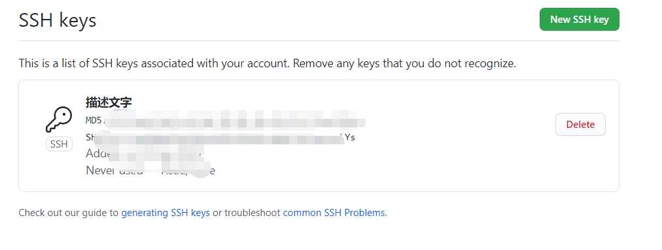The height and width of the screenshot is (250, 662).
Task: Click the divider line under the SSH keys heading
Action: (x=319, y=41)
